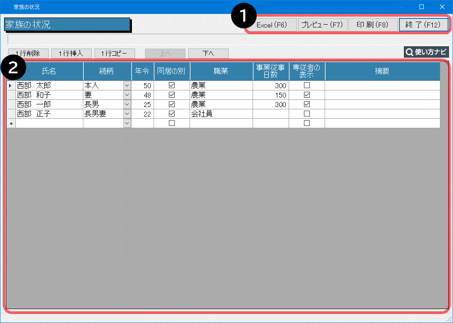Expand 続柄 dropdown for 西部 太郎
This screenshot has height=323, width=453.
click(x=127, y=85)
